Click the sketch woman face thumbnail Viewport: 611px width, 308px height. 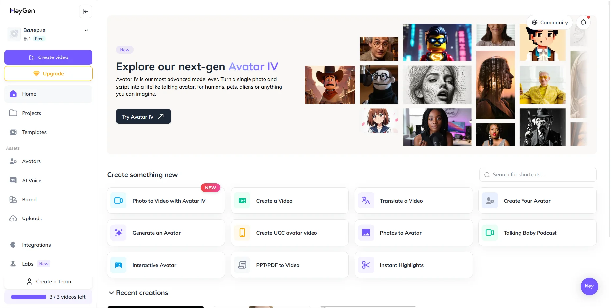(x=437, y=85)
